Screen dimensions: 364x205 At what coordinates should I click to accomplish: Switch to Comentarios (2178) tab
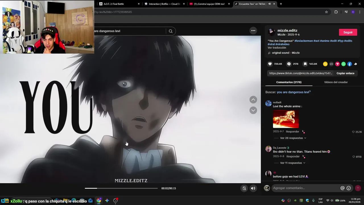[x=289, y=82]
